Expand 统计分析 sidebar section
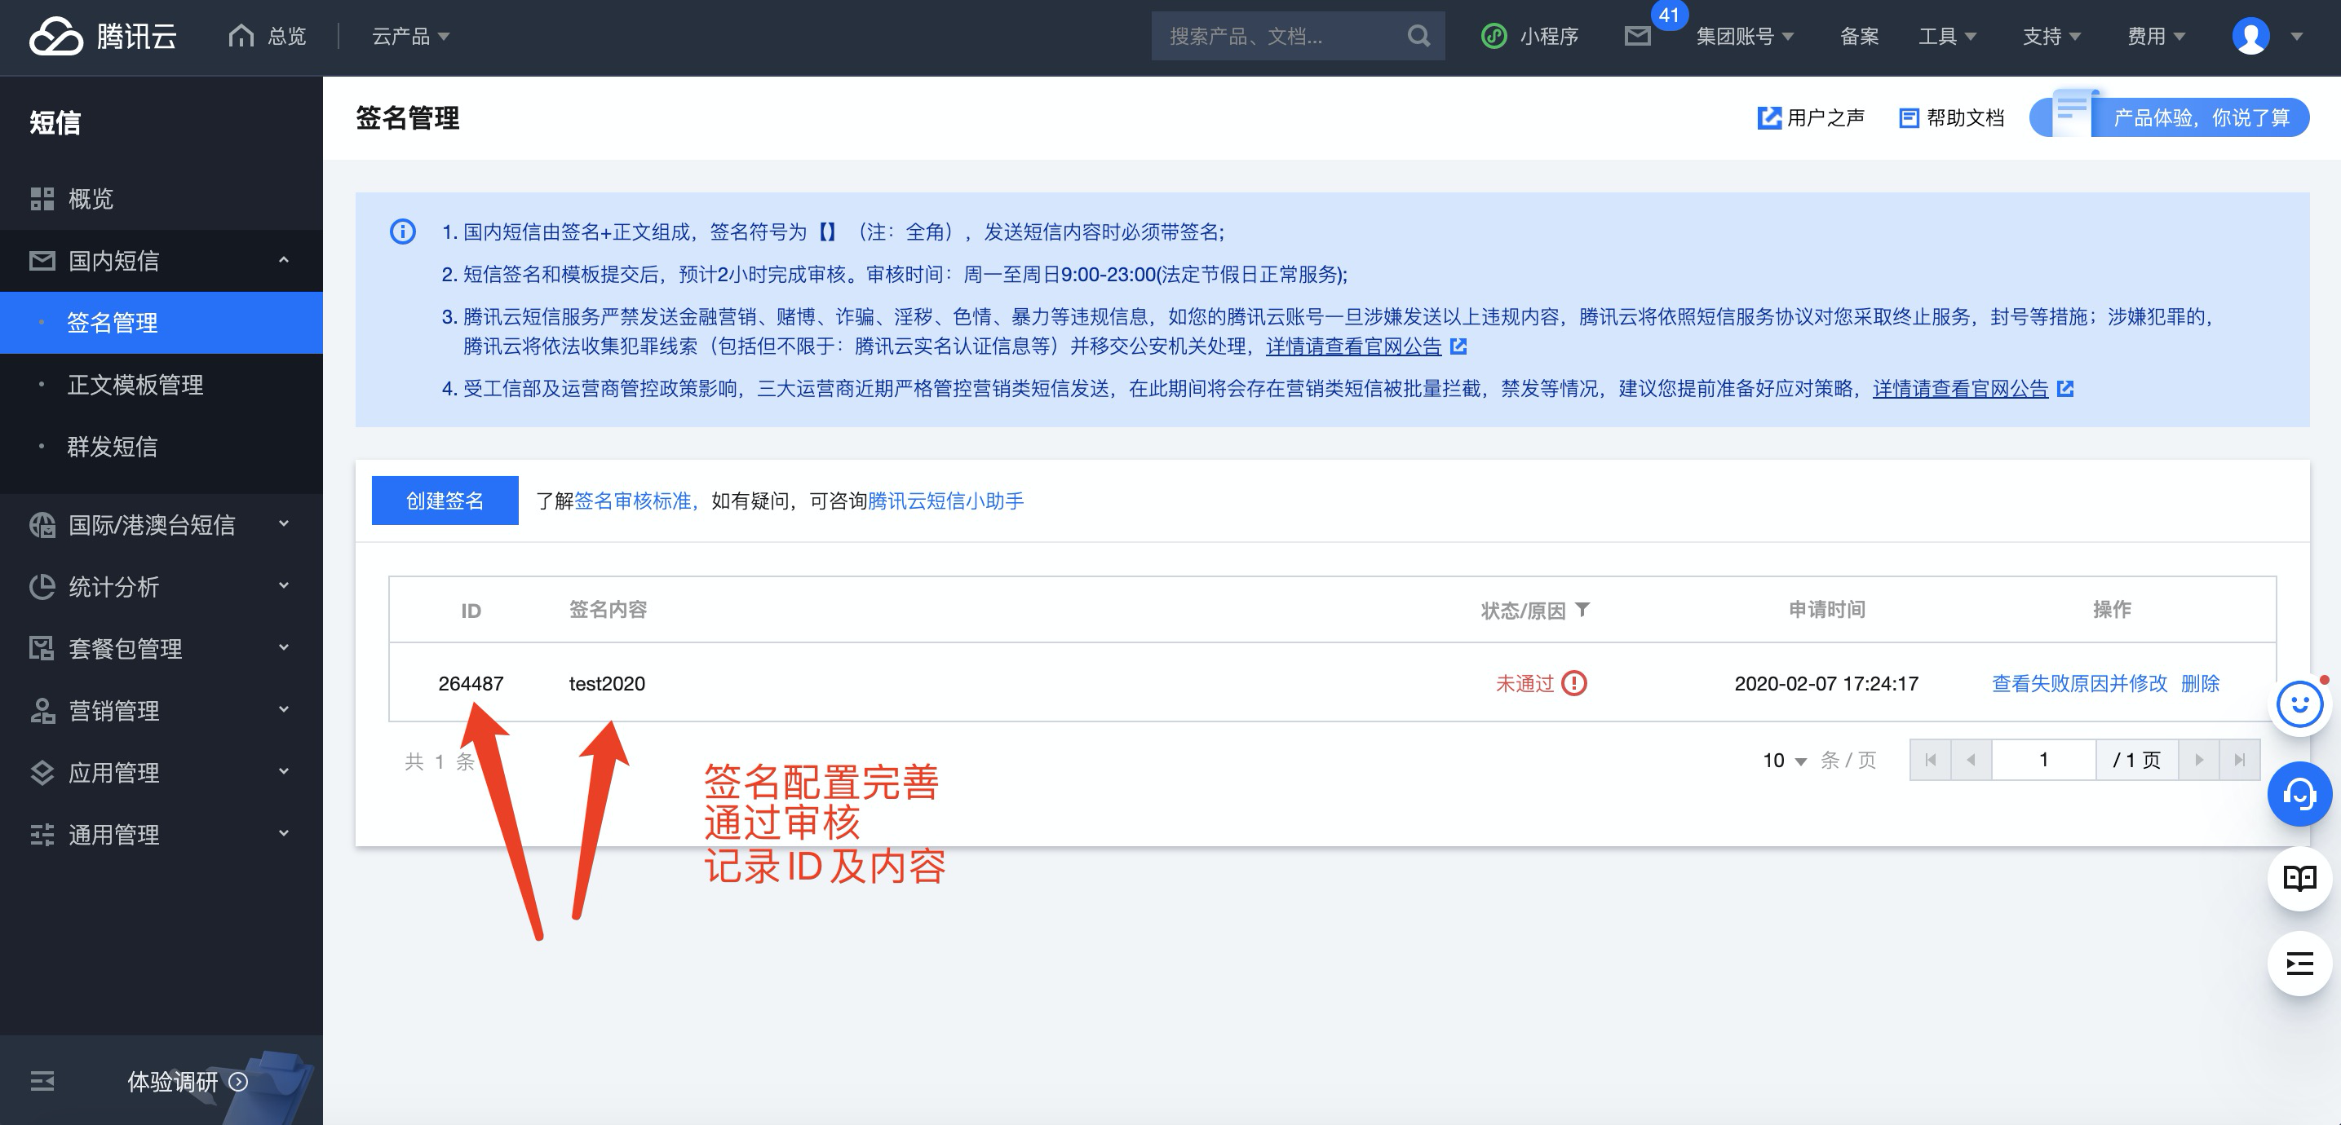Screen dimensions: 2341x1125 [161, 587]
